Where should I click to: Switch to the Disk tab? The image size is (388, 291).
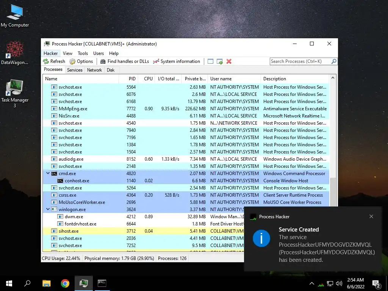click(111, 70)
